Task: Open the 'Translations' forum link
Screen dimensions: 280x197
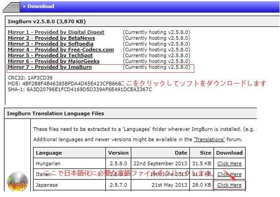Action: pos(209,140)
